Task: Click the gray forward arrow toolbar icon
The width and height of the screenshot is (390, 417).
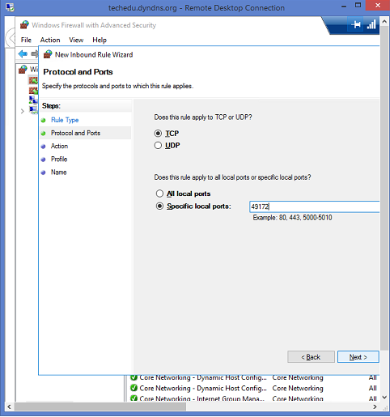Action: (35, 53)
